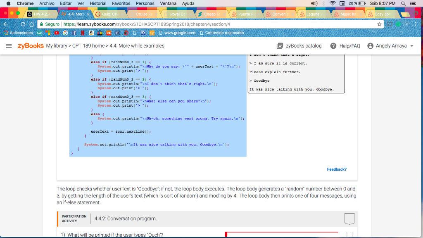Open YouTube from the bookmarks bar

coord(57,33)
